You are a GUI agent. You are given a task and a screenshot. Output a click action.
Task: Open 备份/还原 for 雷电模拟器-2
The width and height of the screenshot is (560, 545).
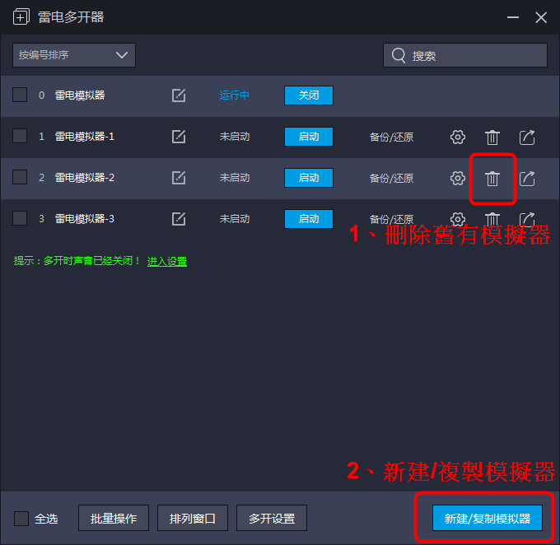[x=391, y=178]
